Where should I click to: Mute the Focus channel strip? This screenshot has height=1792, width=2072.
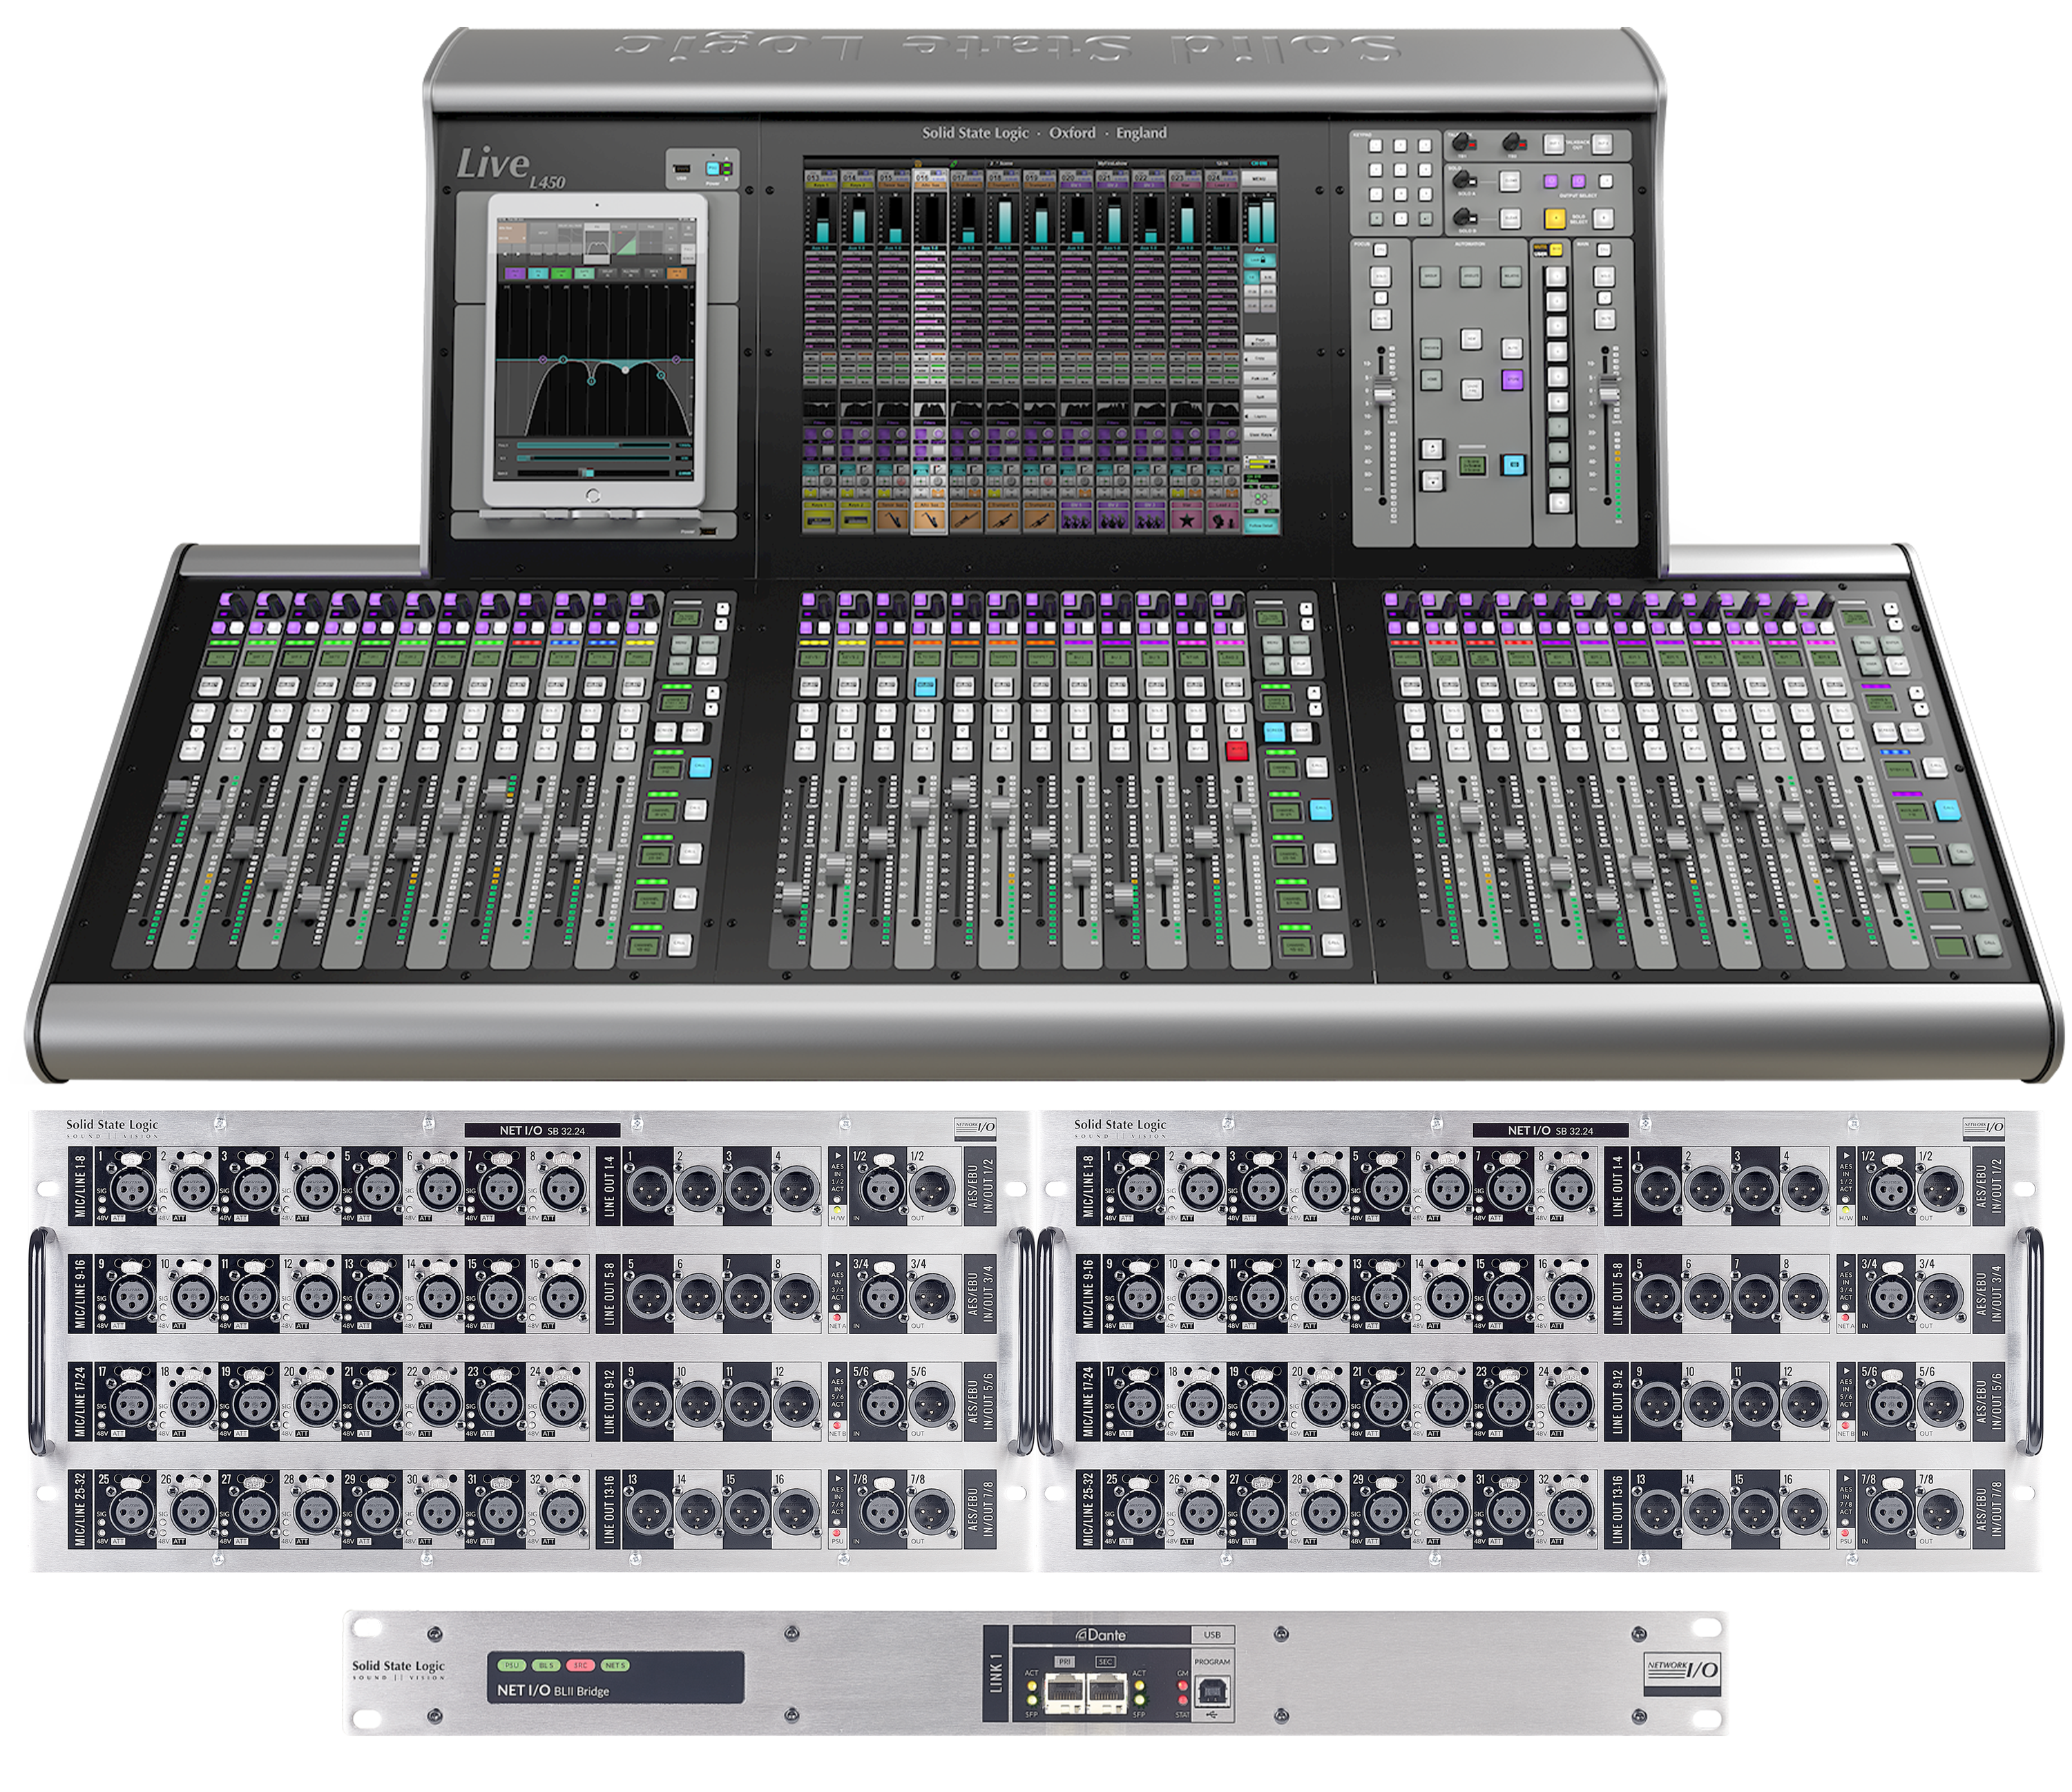coord(1381,320)
